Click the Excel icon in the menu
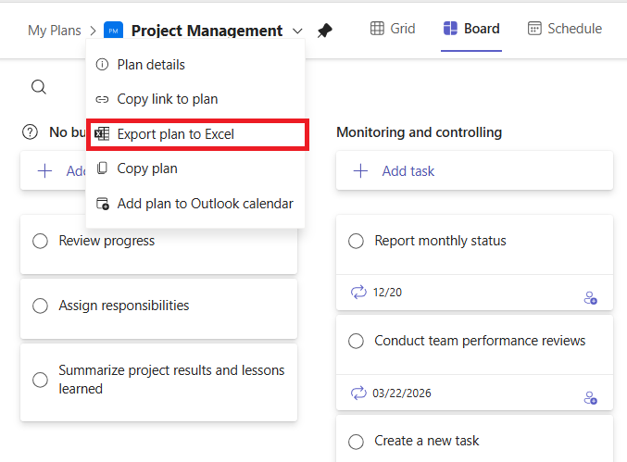627x462 pixels. pyautogui.click(x=102, y=134)
